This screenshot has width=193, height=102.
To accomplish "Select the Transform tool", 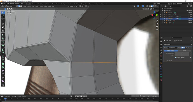I will (3, 31).
